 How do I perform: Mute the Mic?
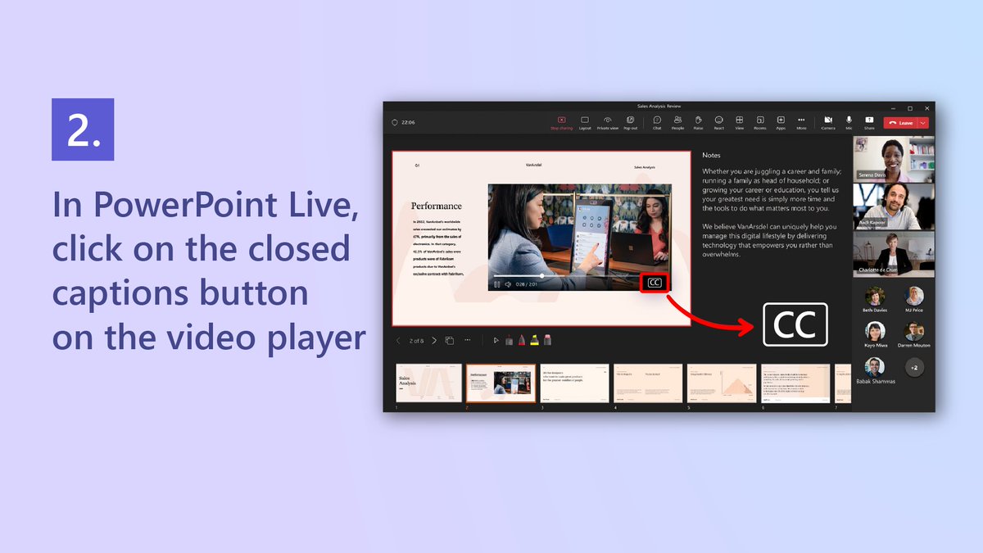pos(849,123)
